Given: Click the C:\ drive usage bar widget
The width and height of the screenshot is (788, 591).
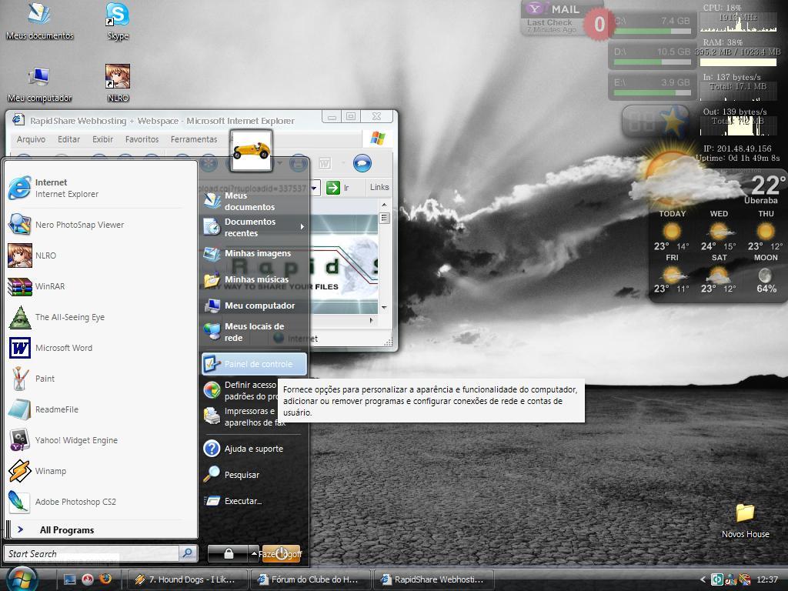Looking at the screenshot, I should pos(652,25).
